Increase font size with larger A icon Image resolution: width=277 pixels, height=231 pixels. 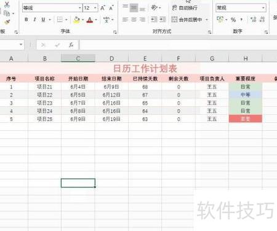(x=103, y=8)
